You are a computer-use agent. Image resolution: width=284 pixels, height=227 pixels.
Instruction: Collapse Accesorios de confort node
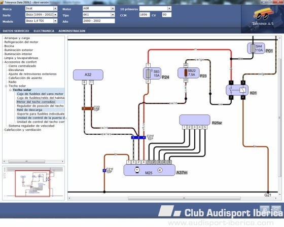tap(3, 62)
